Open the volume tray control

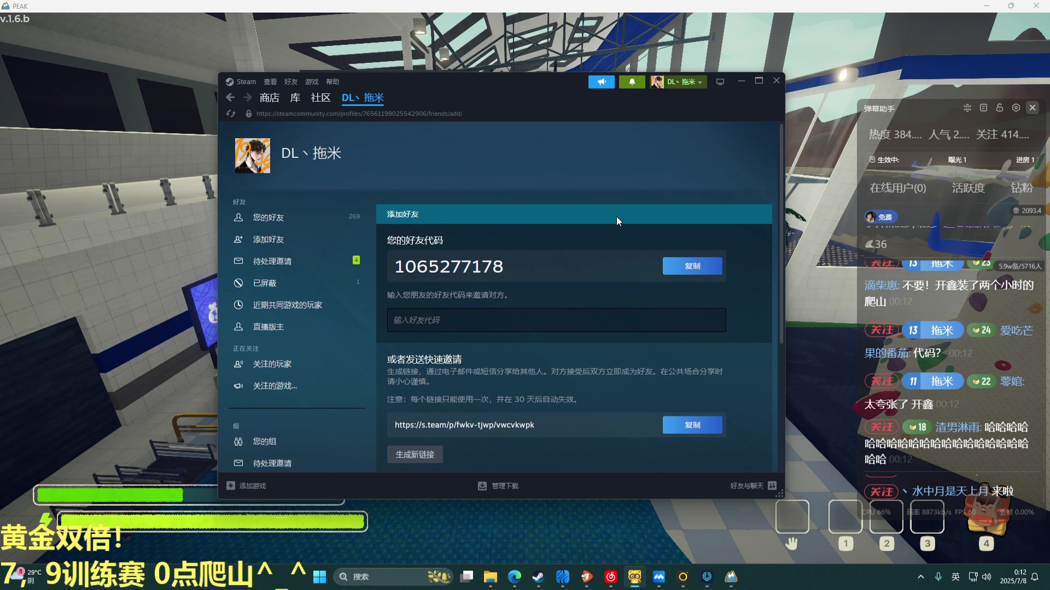(987, 577)
